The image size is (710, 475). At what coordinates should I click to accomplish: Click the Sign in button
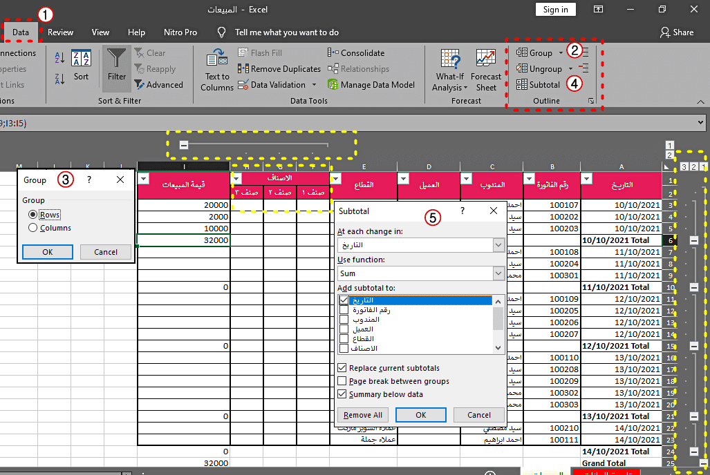coord(555,10)
